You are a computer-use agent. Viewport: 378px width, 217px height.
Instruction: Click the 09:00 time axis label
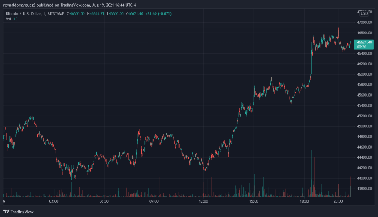click(154, 201)
